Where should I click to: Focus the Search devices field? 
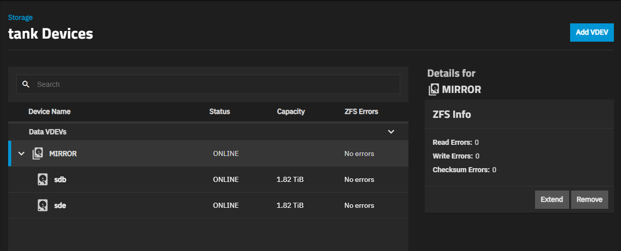tap(214, 84)
